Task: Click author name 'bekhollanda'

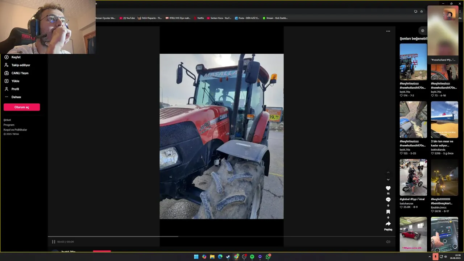Action: pyautogui.click(x=438, y=150)
